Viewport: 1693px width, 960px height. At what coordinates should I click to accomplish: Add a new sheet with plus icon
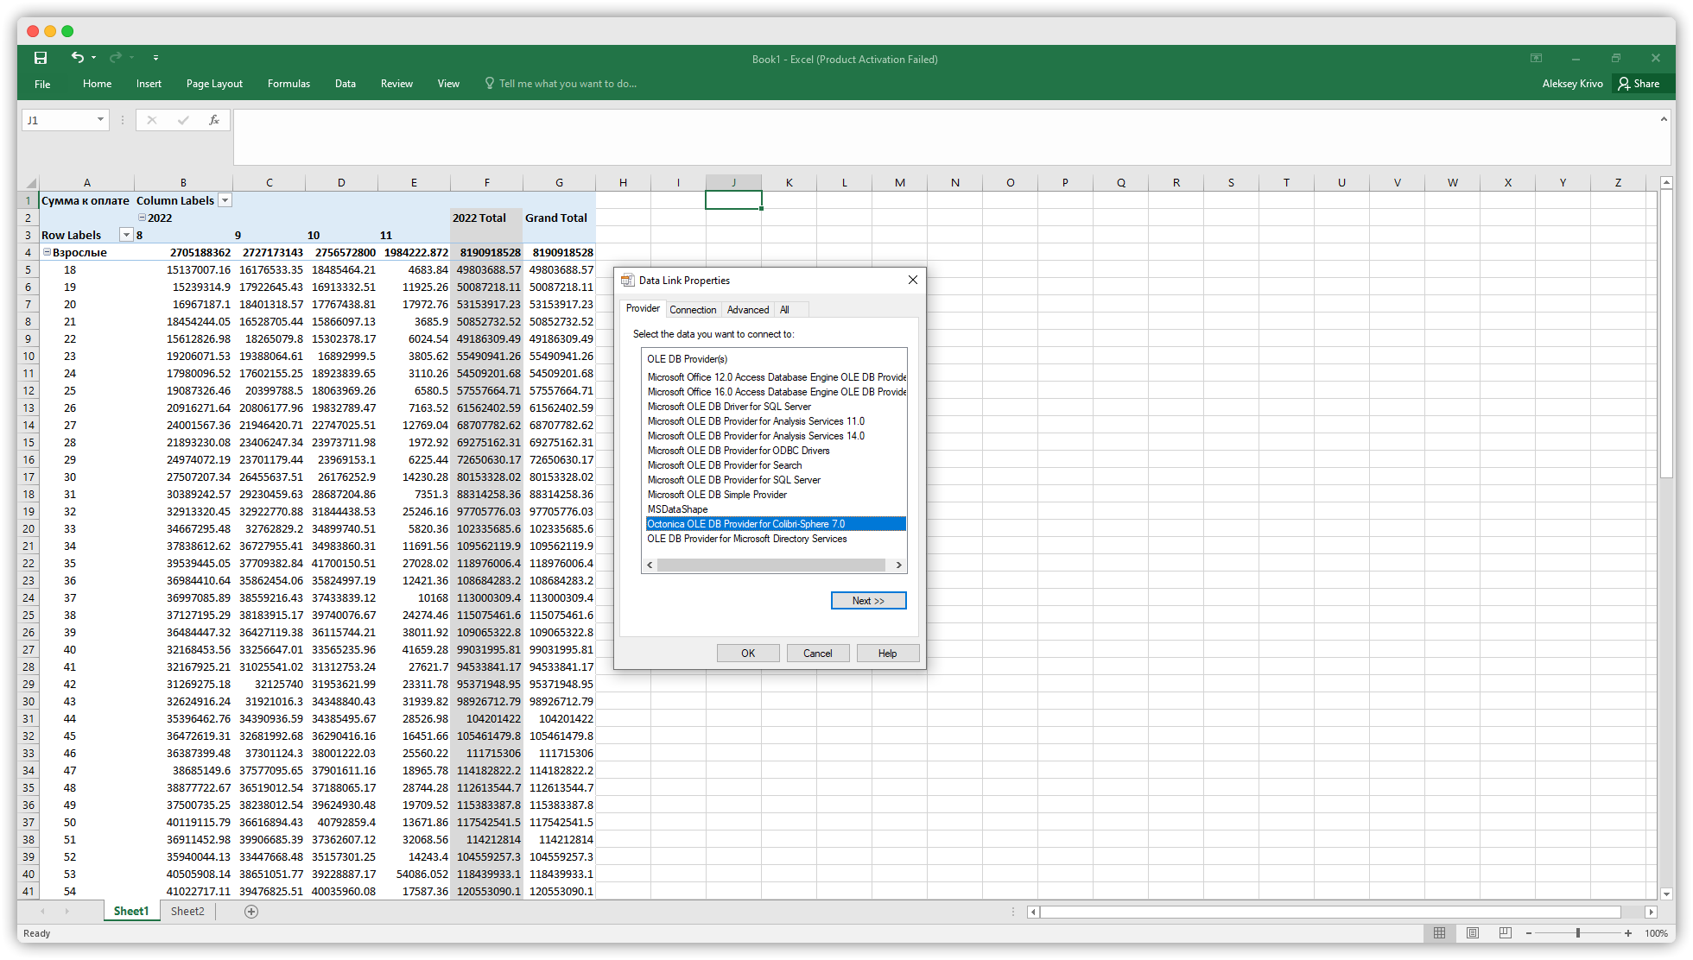click(251, 912)
